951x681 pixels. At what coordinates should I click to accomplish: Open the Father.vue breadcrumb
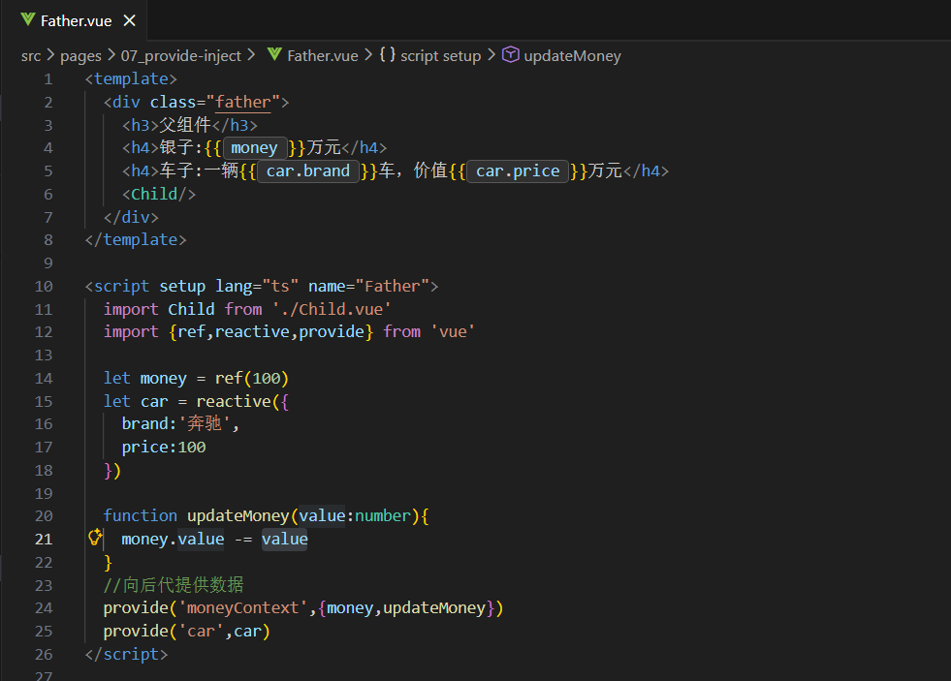[323, 56]
